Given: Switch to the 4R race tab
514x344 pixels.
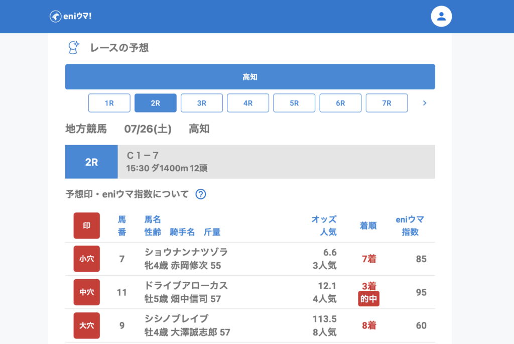Looking at the screenshot, I should 248,103.
